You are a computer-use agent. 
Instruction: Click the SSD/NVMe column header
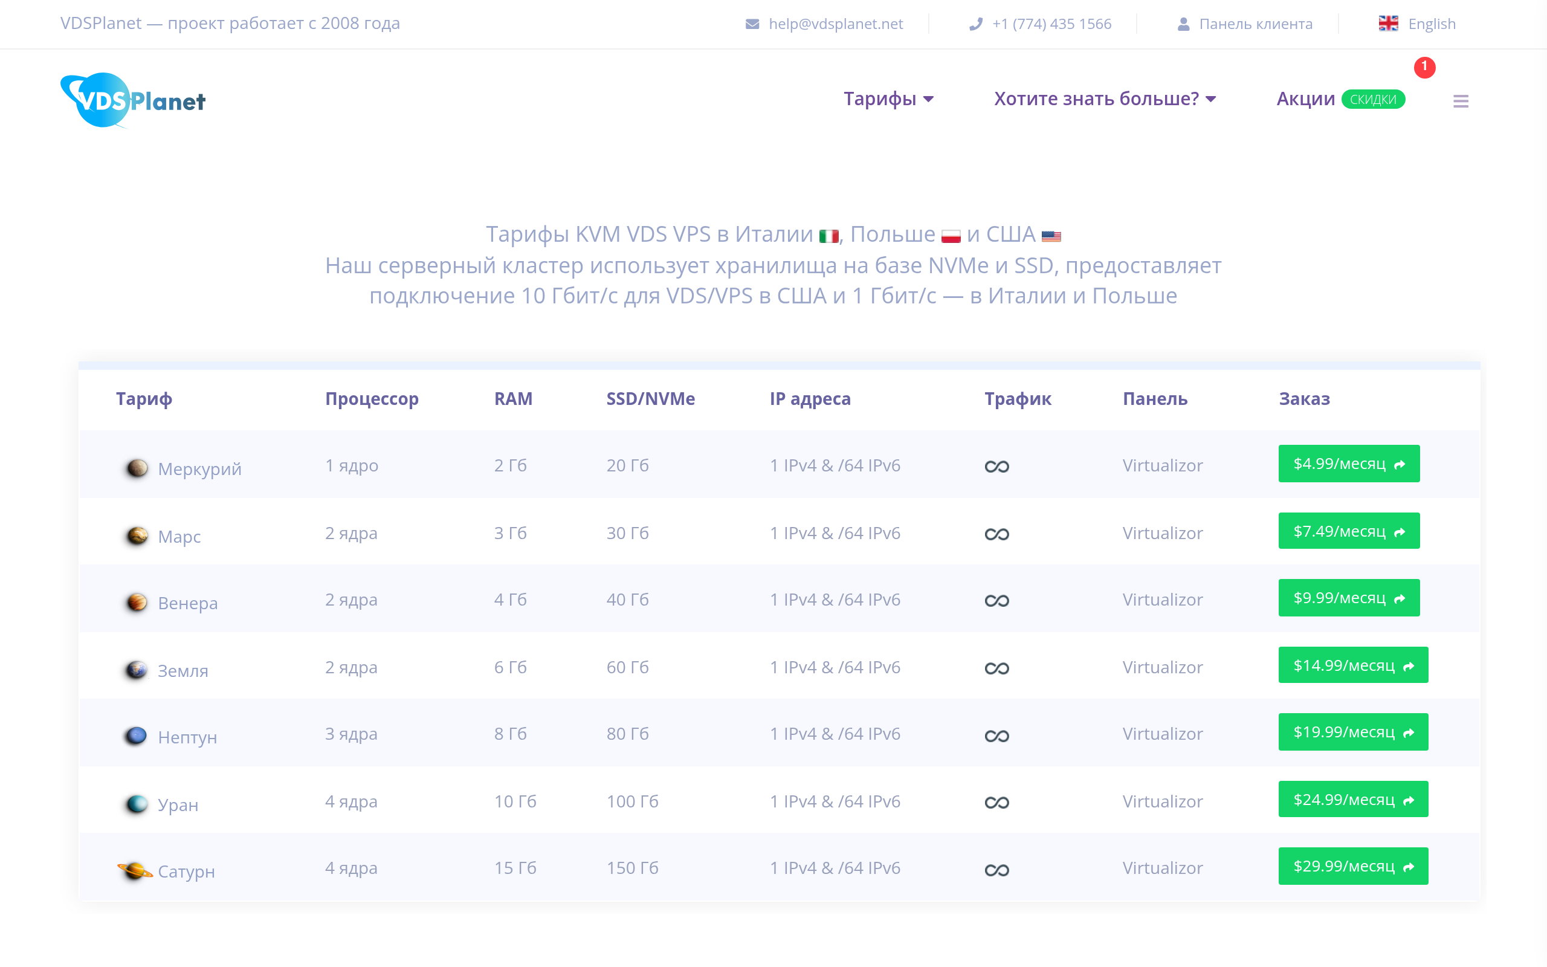tap(651, 399)
